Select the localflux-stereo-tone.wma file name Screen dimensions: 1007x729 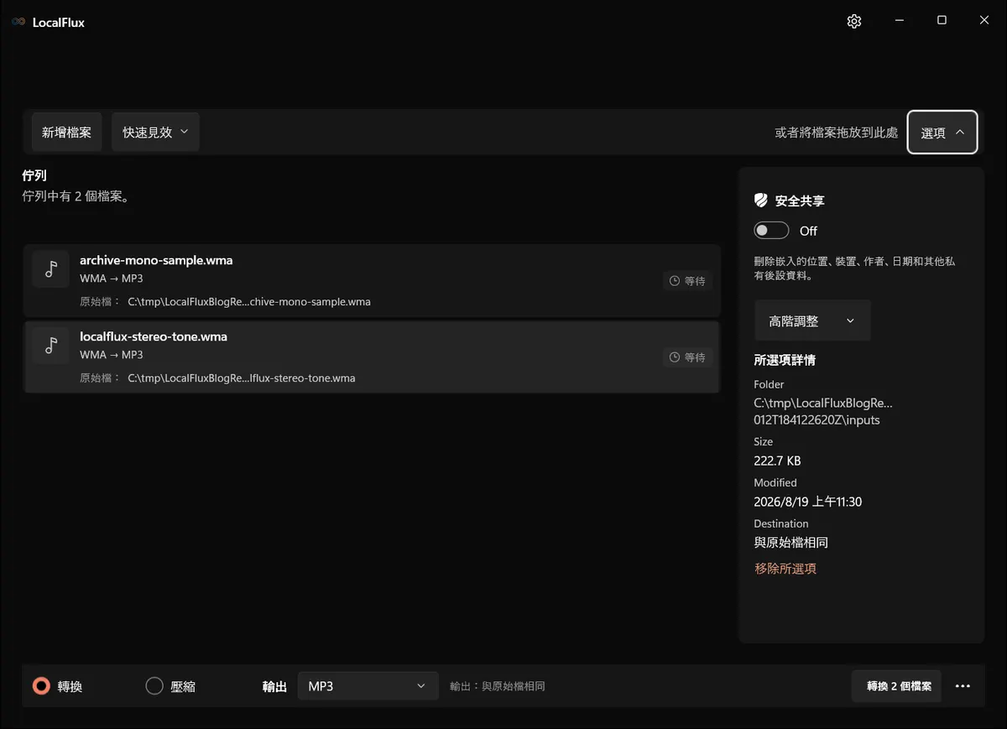pos(154,336)
